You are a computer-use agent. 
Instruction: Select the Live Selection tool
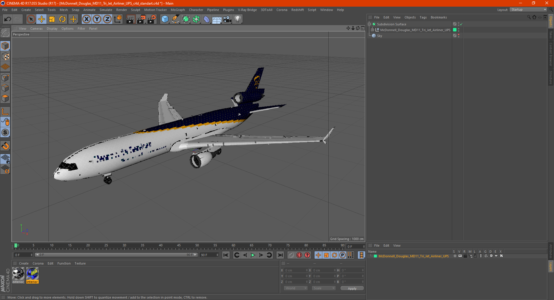31,19
